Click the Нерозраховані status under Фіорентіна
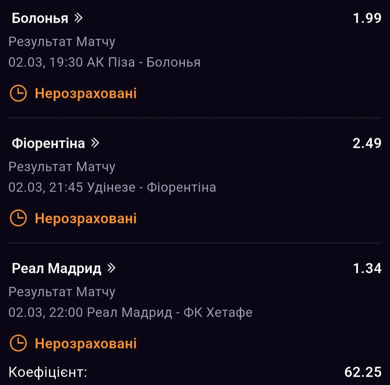The image size is (390, 385). (x=86, y=219)
